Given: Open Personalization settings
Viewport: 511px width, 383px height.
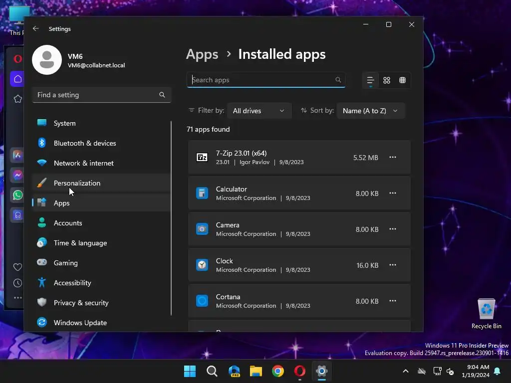Looking at the screenshot, I should click(101, 183).
